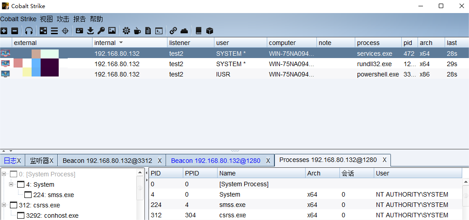Open help via the book icon

point(199,31)
